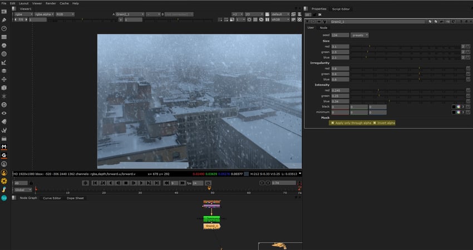473x250 pixels.
Task: Collapse the Grain2_1 properties panel
Action: coord(307,22)
